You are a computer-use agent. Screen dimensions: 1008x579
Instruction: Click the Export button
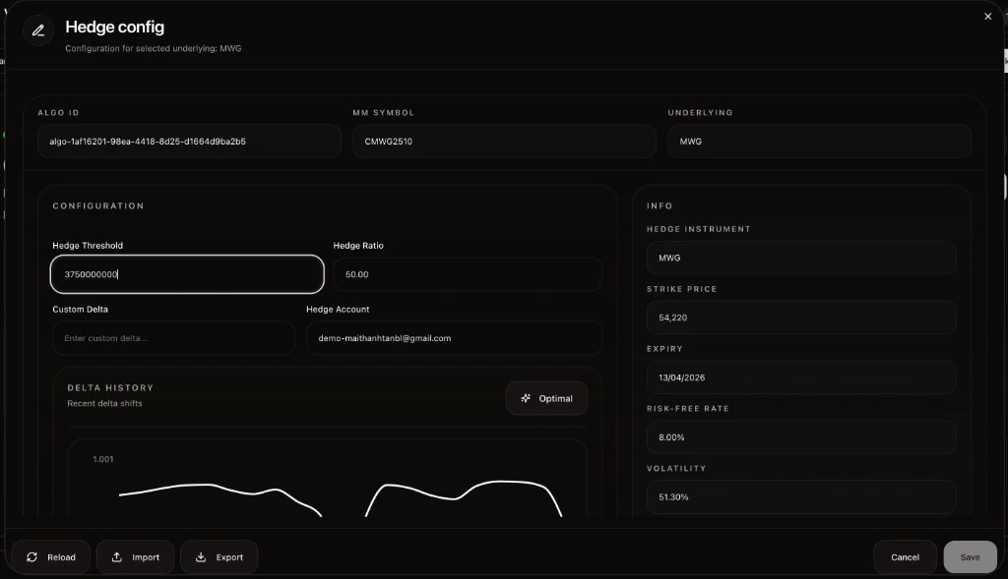pyautogui.click(x=220, y=557)
